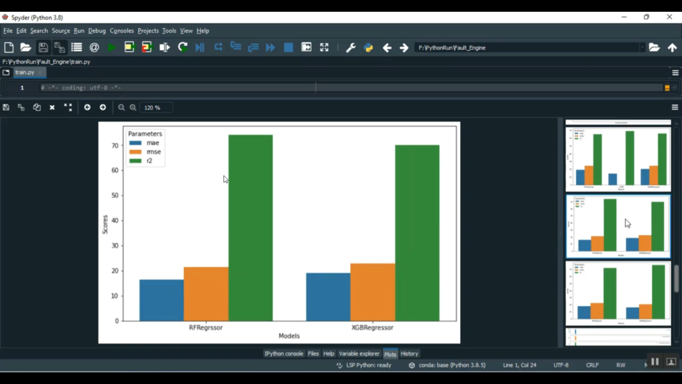Viewport: 682px width, 384px height.
Task: Open Preferences with the wrench icon
Action: [x=351, y=47]
